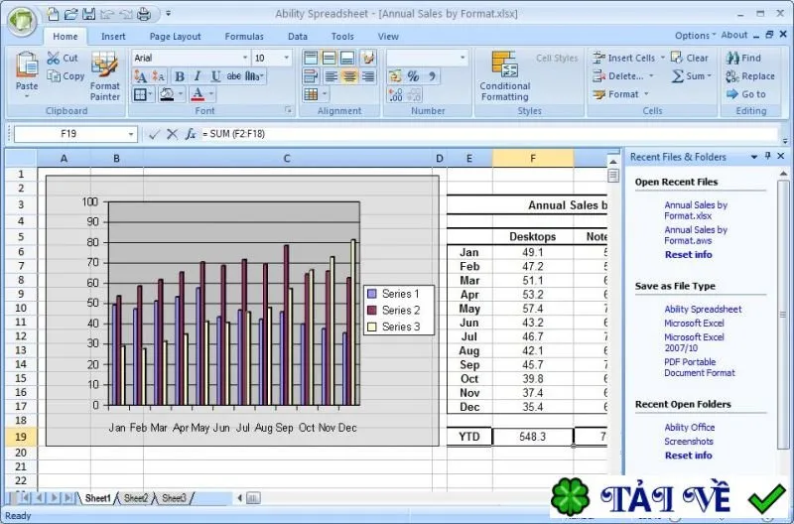Toggle Italic formatting
The width and height of the screenshot is (794, 524).
[x=197, y=76]
